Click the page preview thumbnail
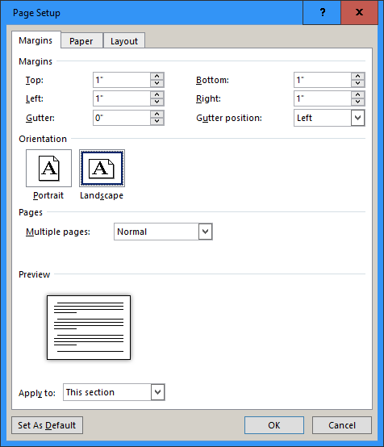This screenshot has width=384, height=447. click(x=89, y=328)
